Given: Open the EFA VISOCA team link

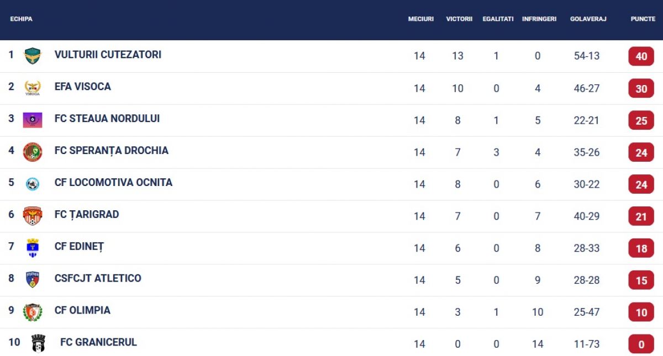Looking at the screenshot, I should tap(82, 87).
